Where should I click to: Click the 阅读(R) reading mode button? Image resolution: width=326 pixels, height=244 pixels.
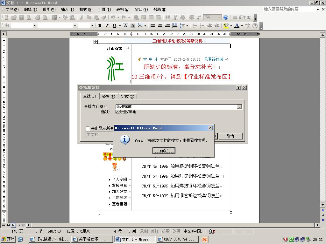(242, 18)
